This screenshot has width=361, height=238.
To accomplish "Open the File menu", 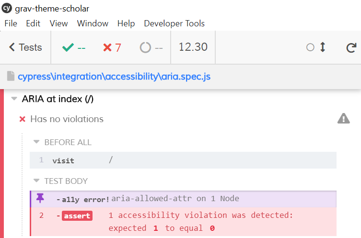I will point(11,23).
